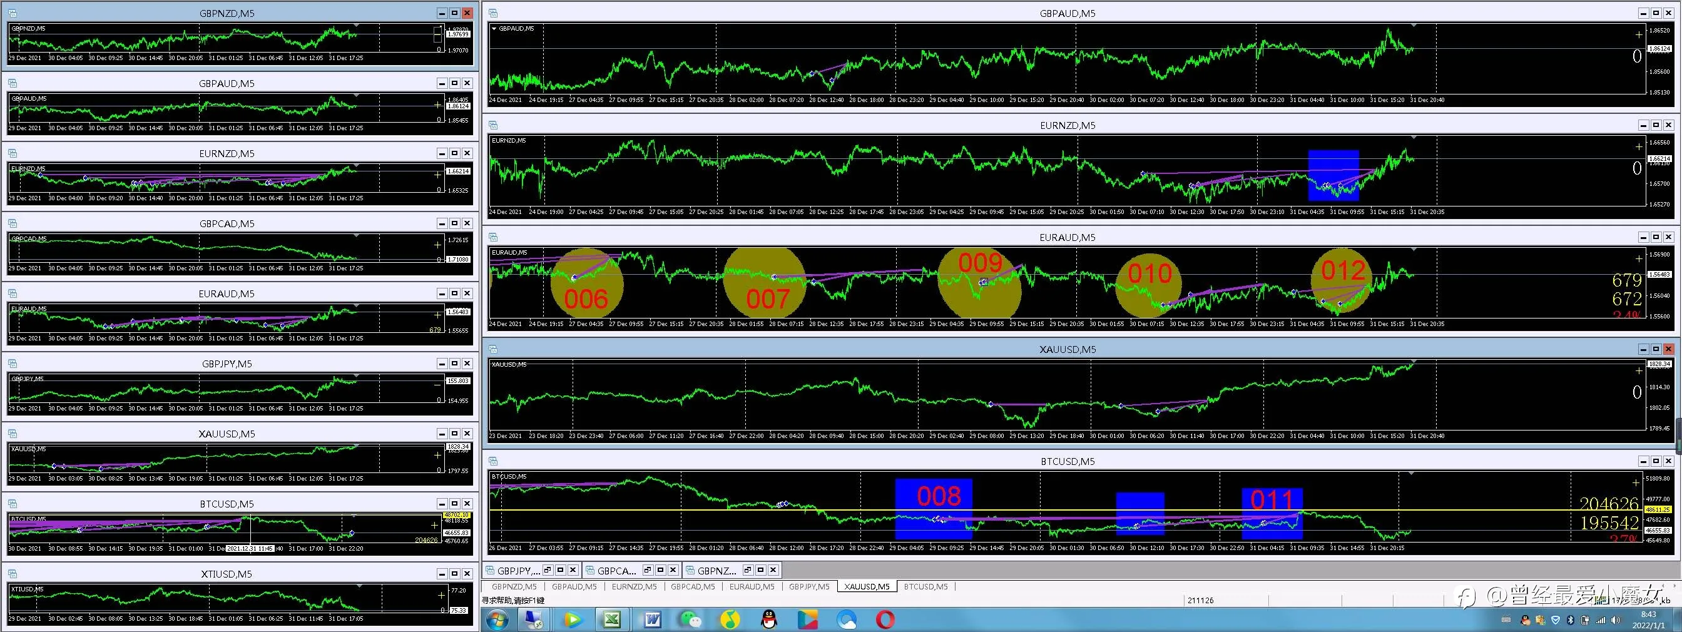1682x632 pixels.
Task: Click the chart icon in GBPNZD,M5 title bar
Action: [13, 13]
